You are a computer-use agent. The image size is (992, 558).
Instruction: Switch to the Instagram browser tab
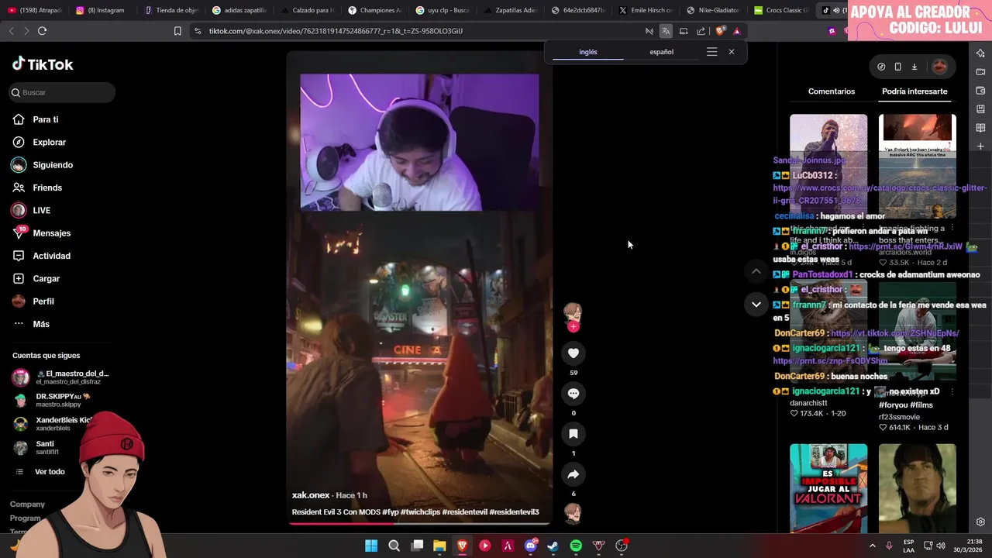(x=101, y=10)
